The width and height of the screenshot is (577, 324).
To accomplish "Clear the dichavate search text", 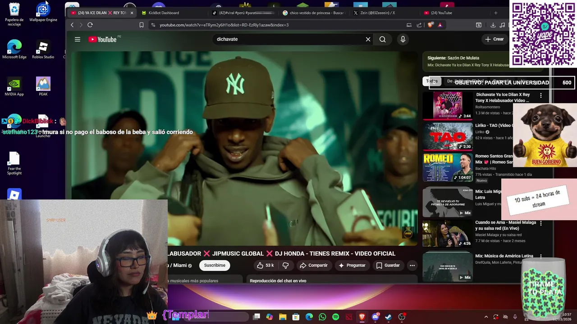I will [368, 39].
